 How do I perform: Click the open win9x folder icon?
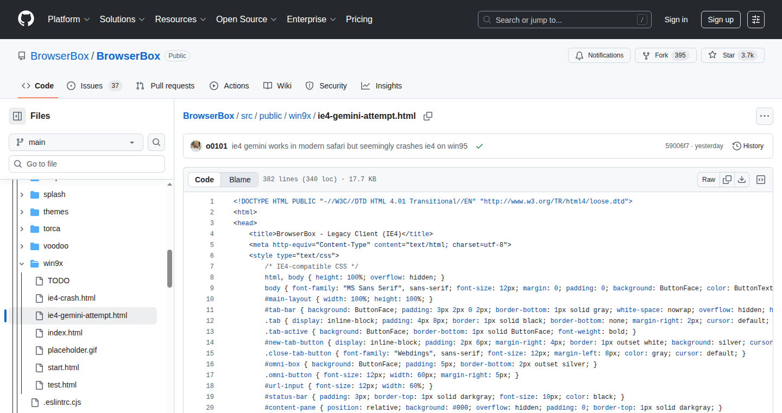pos(35,263)
